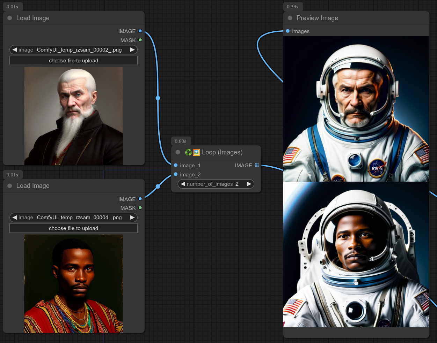Collapse the top Load Image node with its title circle
Screen dimensions: 437x343
click(9, 18)
